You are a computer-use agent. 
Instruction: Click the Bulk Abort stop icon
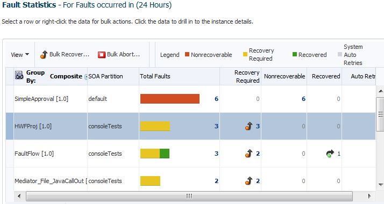click(102, 54)
